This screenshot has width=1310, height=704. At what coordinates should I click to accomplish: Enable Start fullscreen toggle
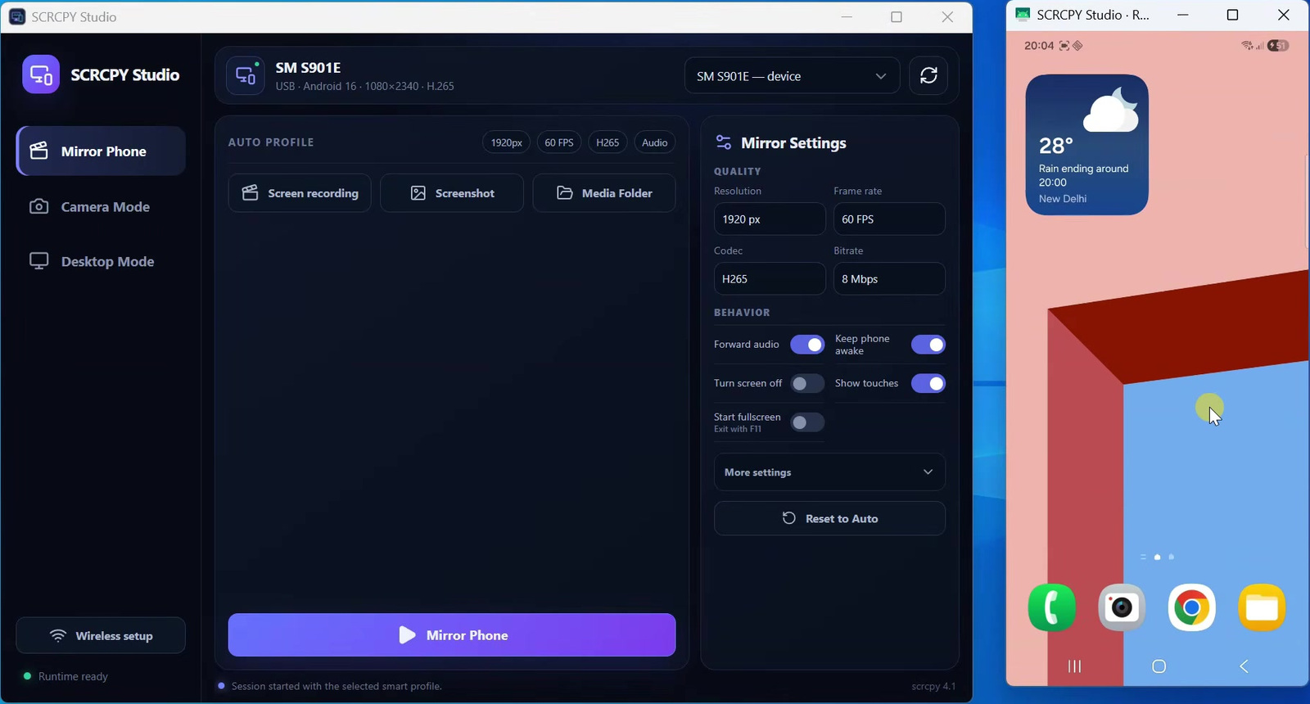pos(807,422)
